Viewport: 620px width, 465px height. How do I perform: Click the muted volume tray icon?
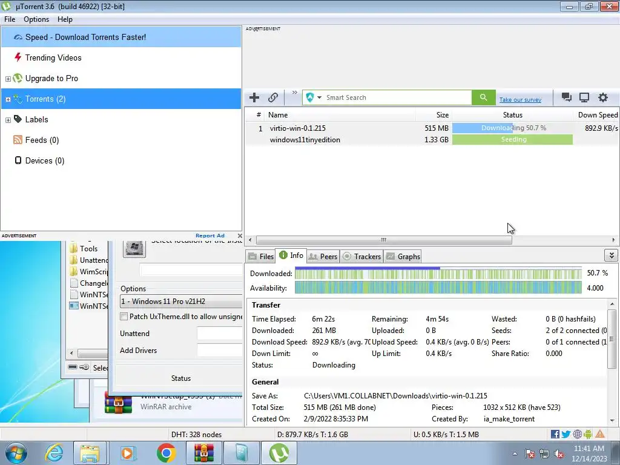coord(559,454)
